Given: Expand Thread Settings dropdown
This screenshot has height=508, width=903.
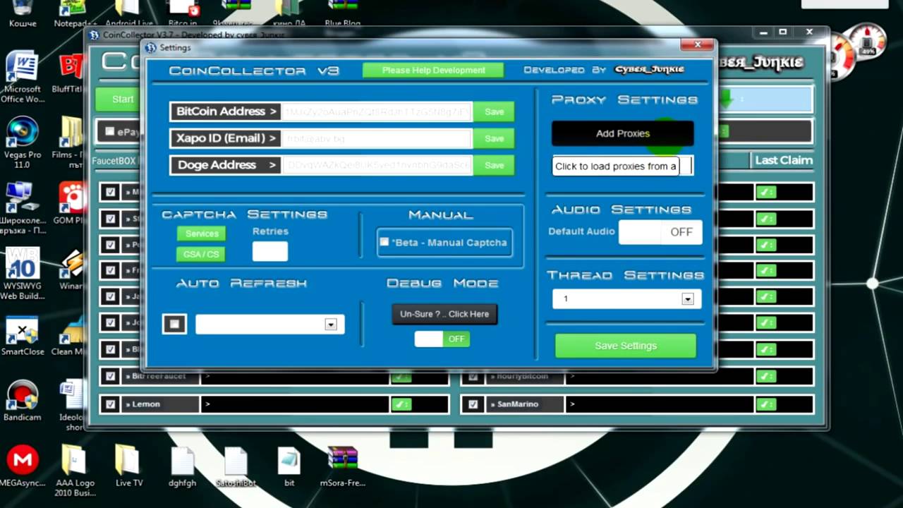Looking at the screenshot, I should (687, 299).
